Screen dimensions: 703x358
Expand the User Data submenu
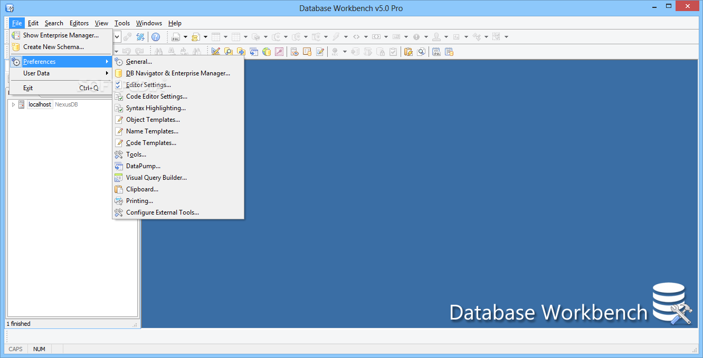point(61,73)
